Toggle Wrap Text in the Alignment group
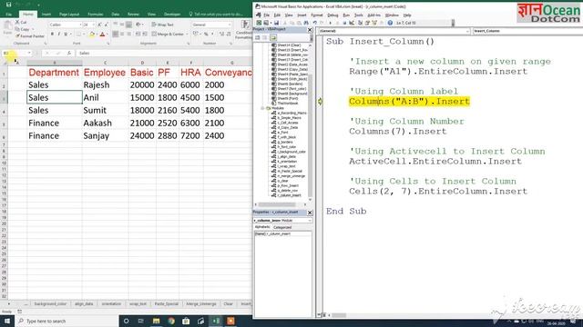 [x=162, y=25]
